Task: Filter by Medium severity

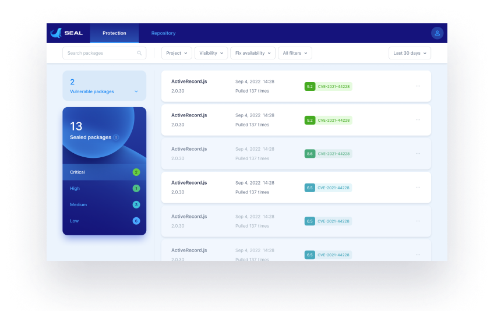Action: point(79,205)
